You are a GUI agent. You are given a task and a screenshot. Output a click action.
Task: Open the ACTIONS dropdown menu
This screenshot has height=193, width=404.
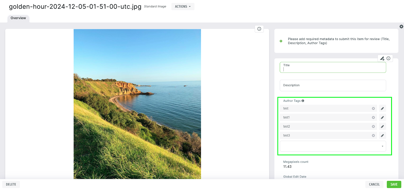coord(183,7)
